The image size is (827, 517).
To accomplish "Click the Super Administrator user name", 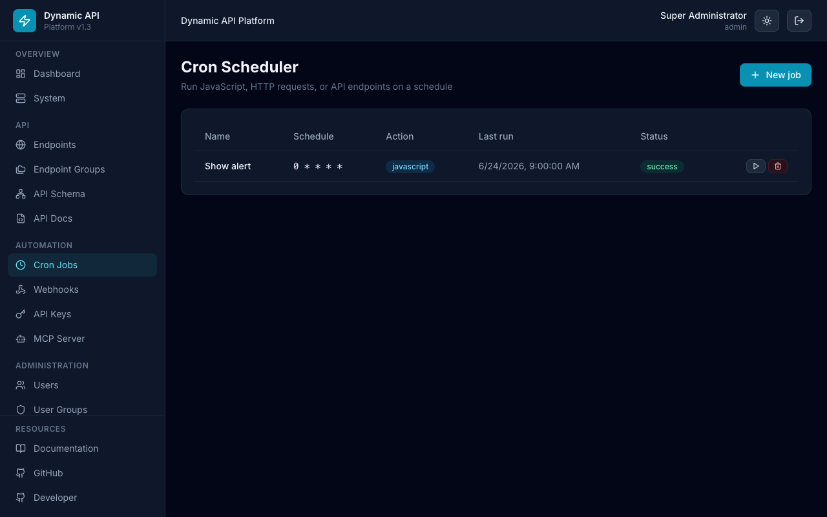I will (704, 16).
